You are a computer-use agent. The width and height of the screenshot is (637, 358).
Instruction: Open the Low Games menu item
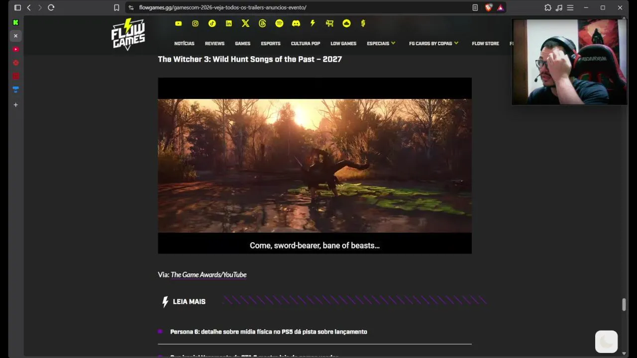coord(343,43)
